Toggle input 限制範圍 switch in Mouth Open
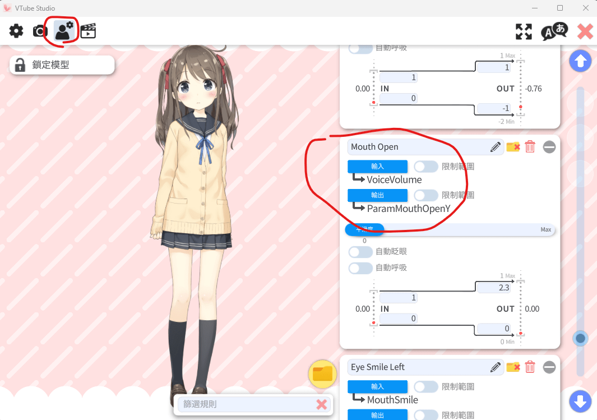This screenshot has width=597, height=420. 425,167
